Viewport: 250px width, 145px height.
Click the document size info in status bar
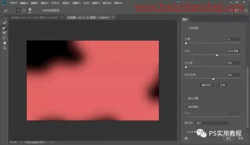35,142
